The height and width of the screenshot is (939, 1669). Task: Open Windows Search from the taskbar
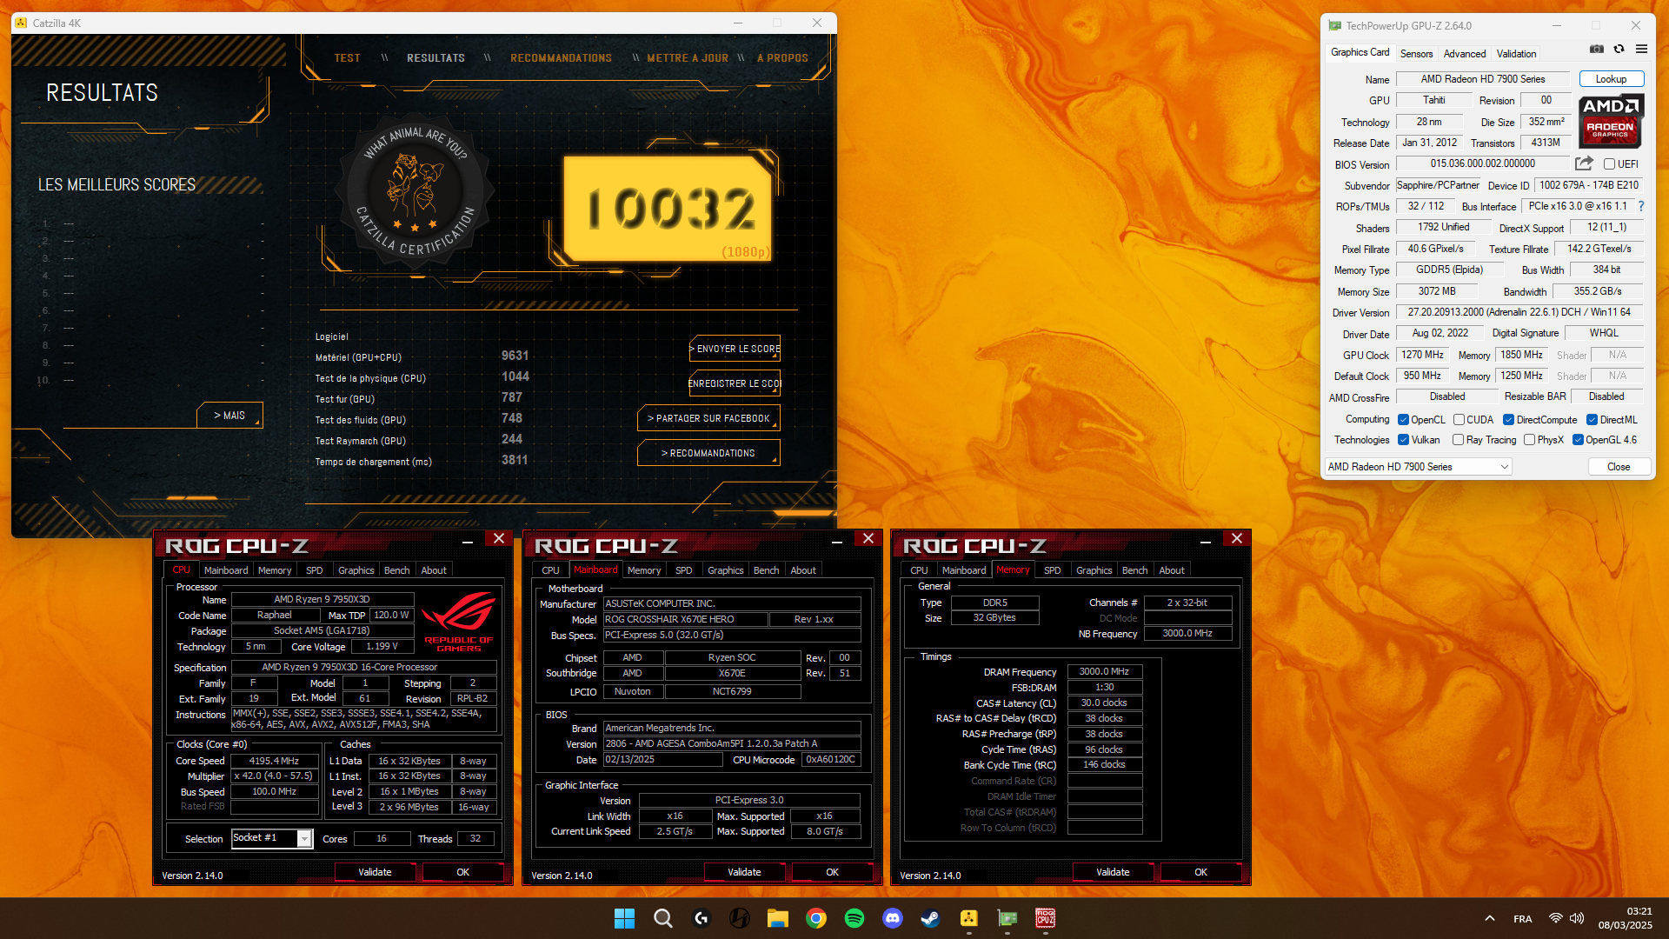point(663,918)
